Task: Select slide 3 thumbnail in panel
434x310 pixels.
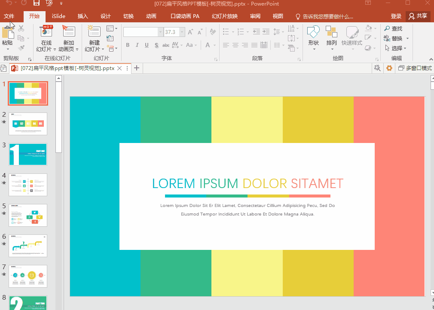Action: click(28, 155)
